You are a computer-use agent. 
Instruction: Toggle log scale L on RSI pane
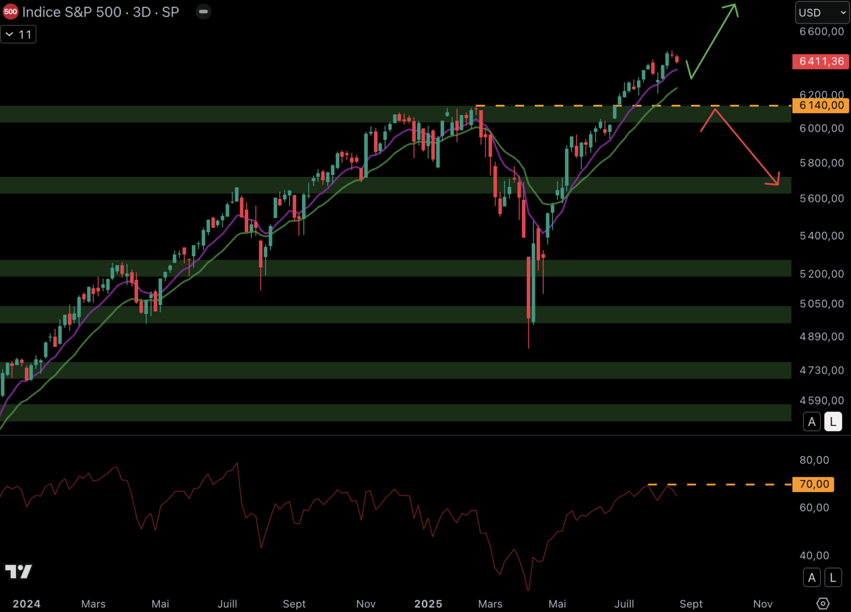(833, 577)
